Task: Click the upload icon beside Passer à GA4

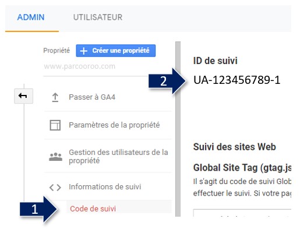Action: 55,97
